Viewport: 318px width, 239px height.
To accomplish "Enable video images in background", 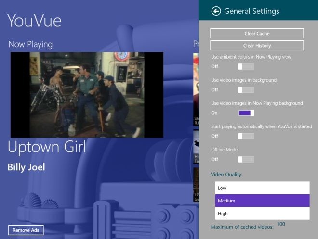I will tap(246, 90).
